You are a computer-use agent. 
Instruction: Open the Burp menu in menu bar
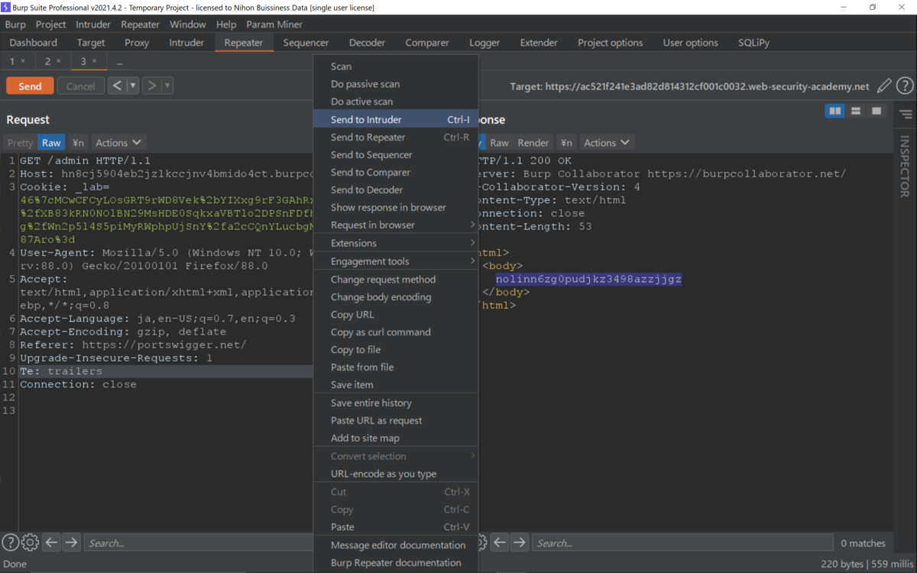click(15, 24)
